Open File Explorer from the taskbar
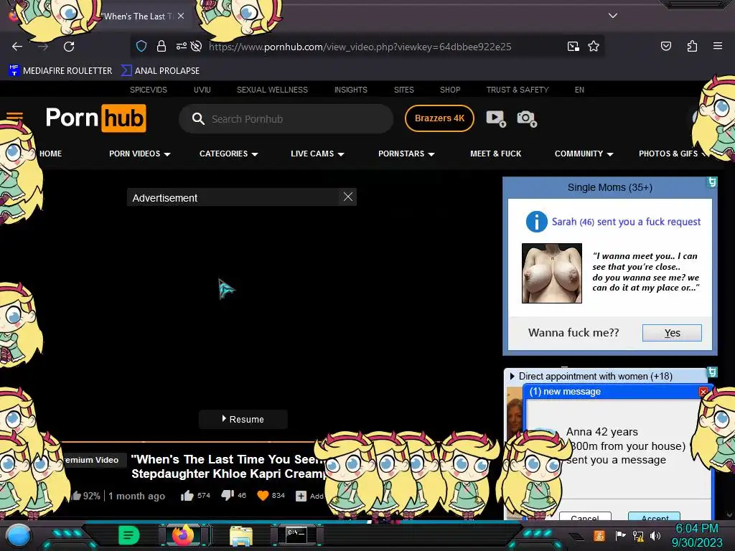This screenshot has width=735, height=551. point(241,535)
